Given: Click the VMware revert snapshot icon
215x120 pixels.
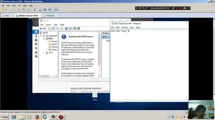Looking at the screenshot, I should click(24, 10).
